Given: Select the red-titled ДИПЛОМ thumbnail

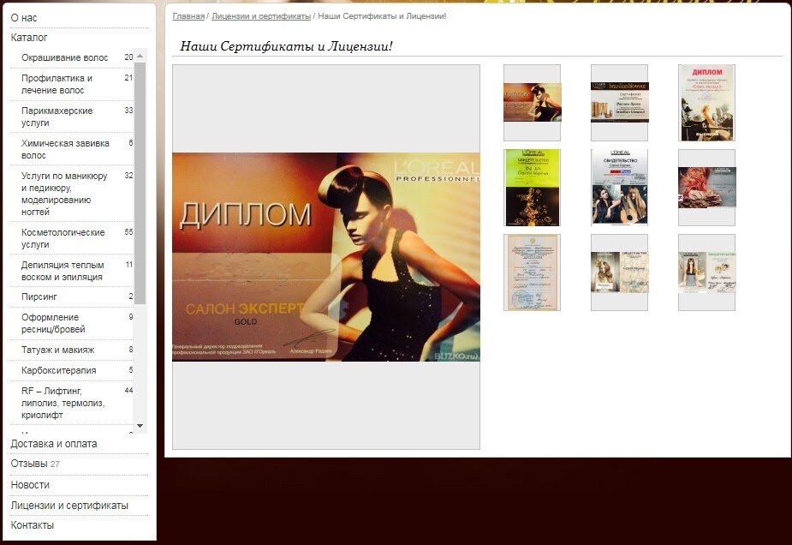Looking at the screenshot, I should (706, 103).
